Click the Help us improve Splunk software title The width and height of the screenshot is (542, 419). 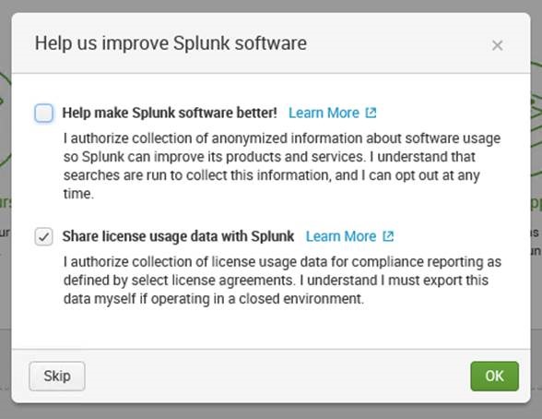(x=171, y=43)
